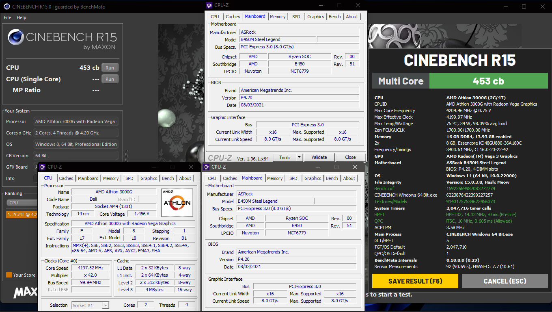Click the green Textures/Models entry
The image size is (552, 312).
pos(390,201)
